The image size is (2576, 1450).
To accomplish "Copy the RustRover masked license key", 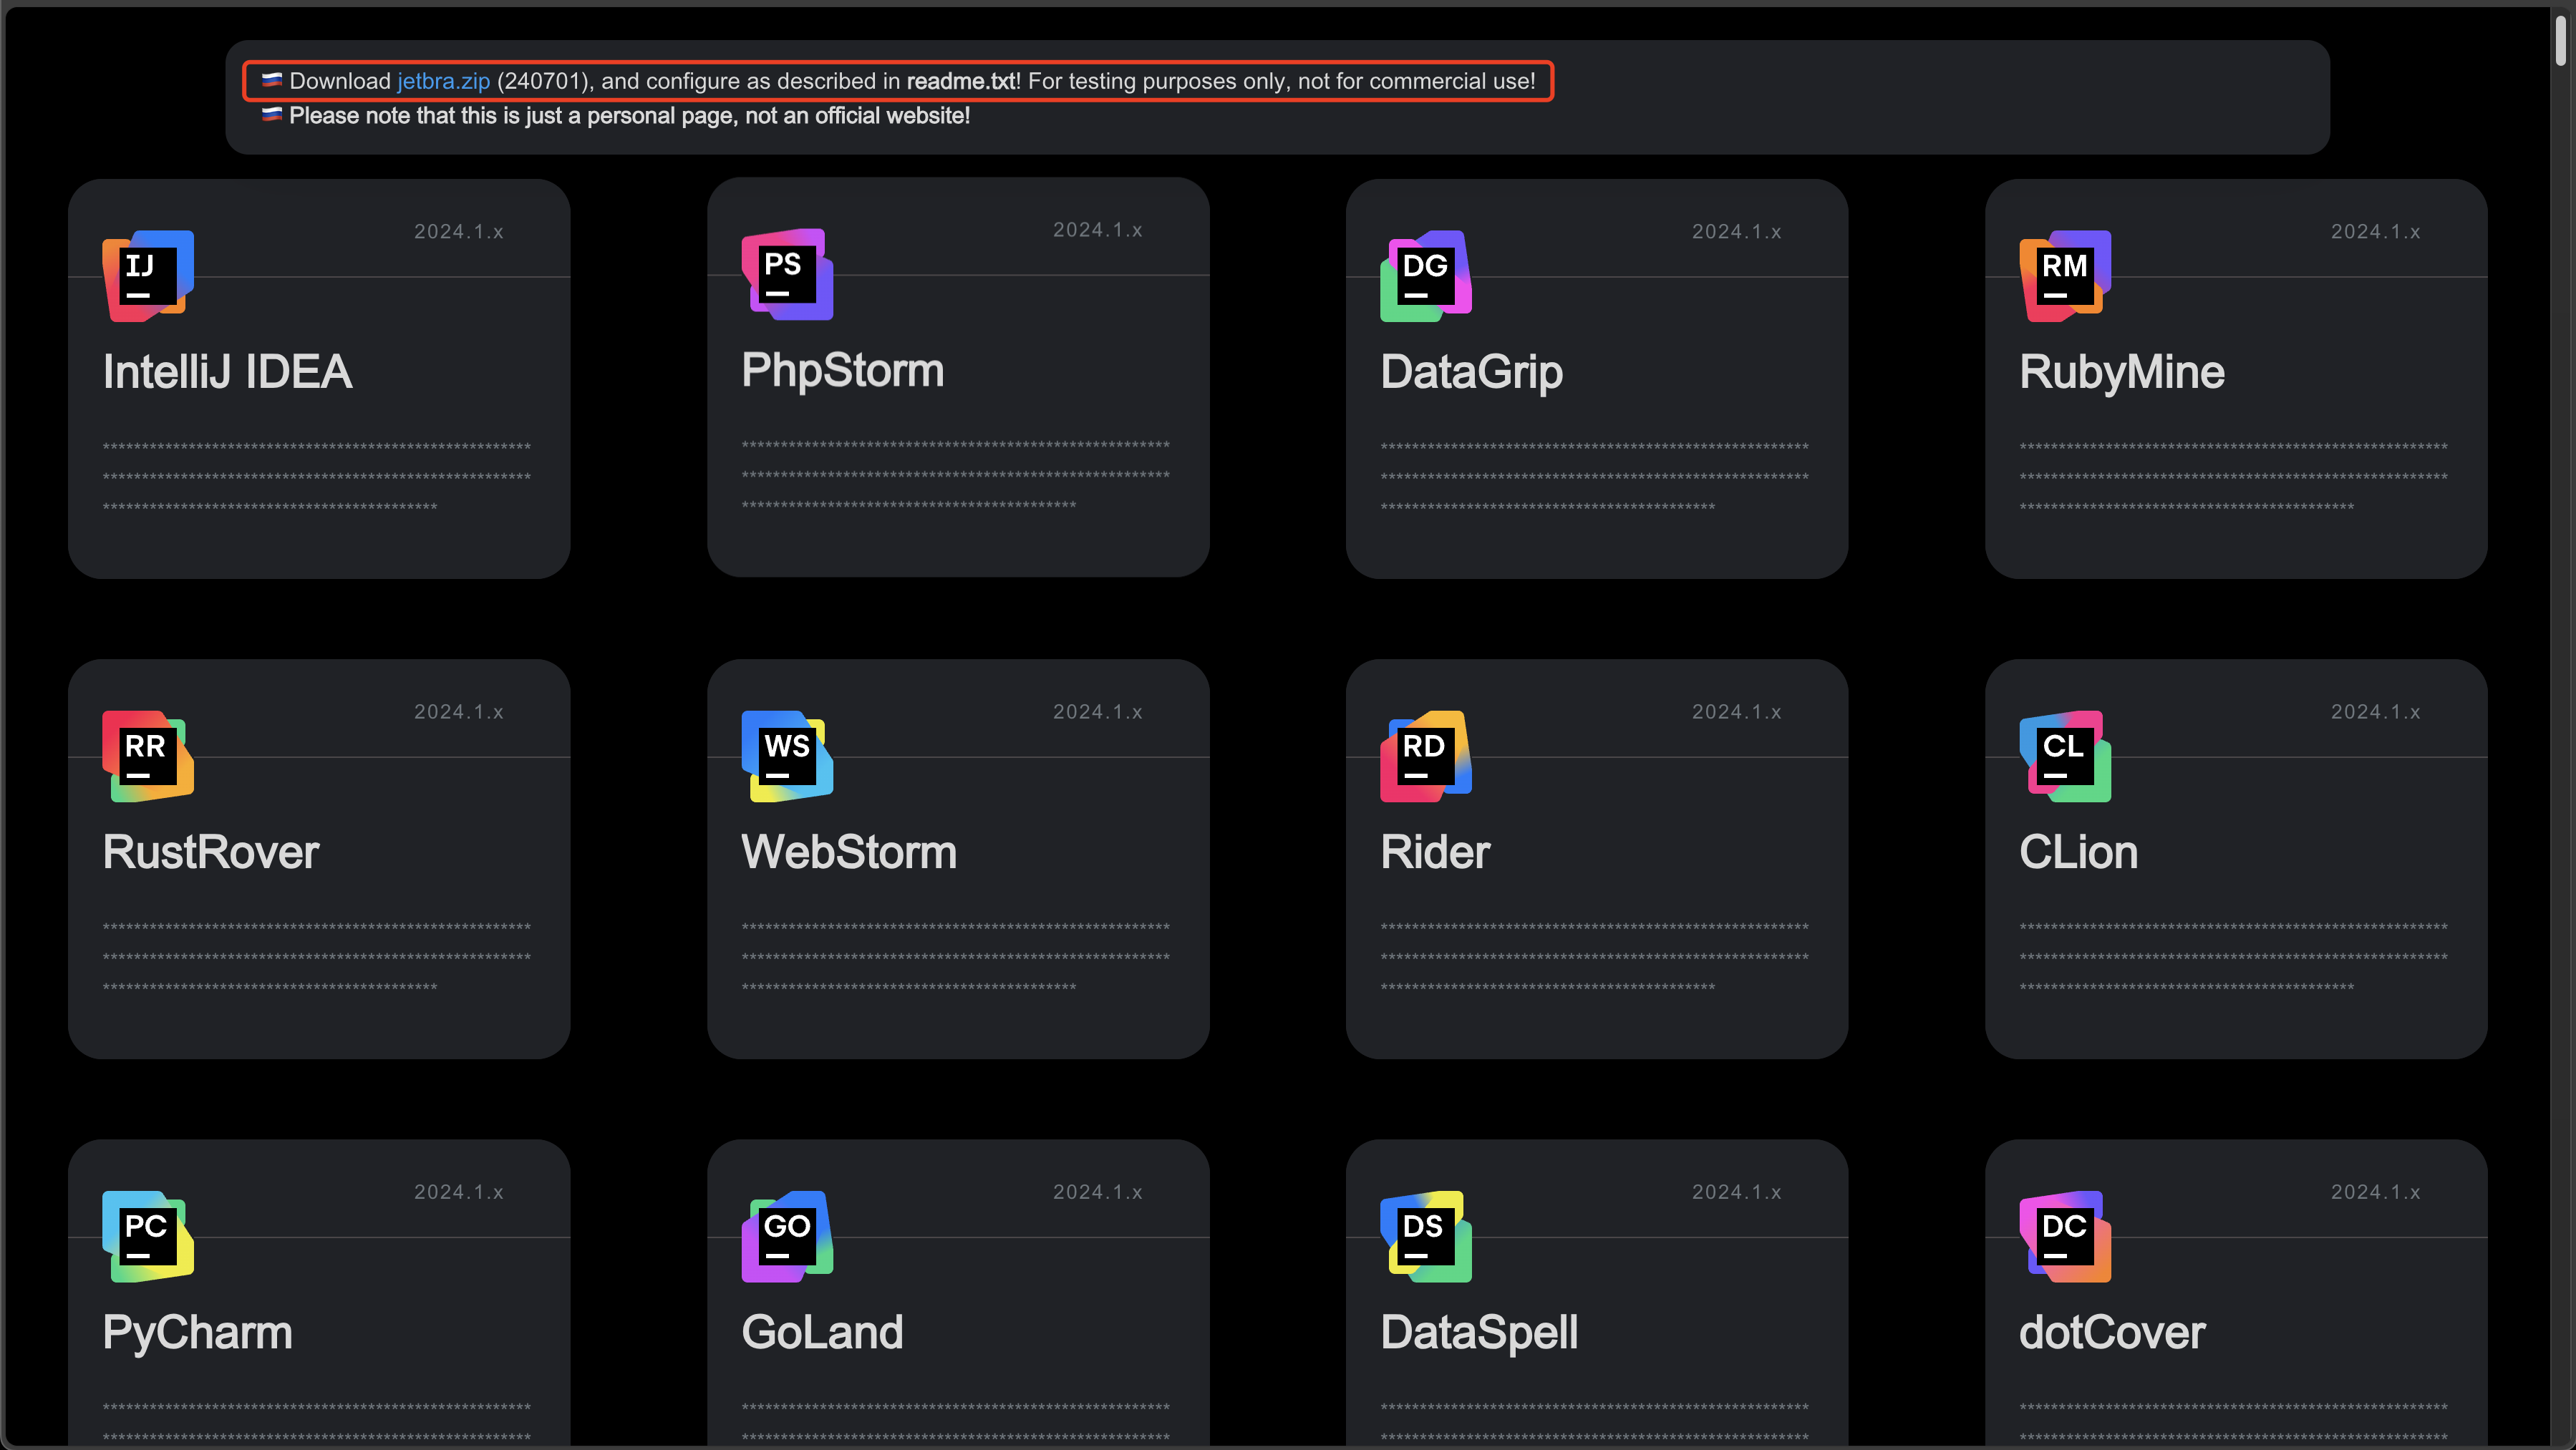I will point(316,958).
